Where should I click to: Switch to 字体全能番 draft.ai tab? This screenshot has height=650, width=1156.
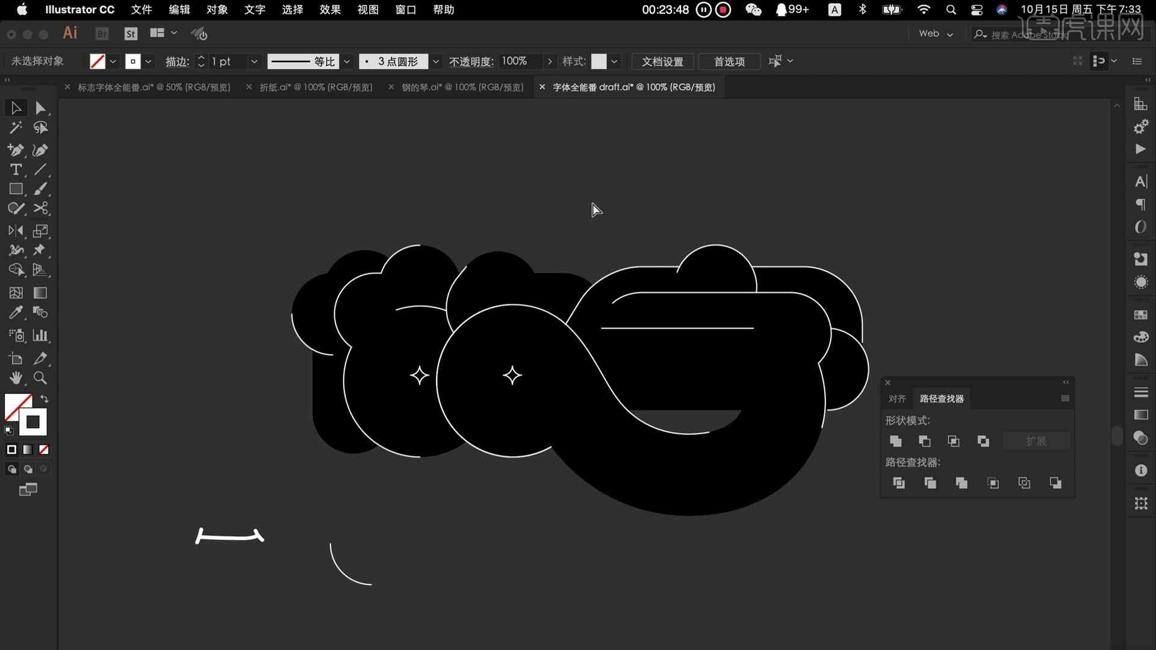[x=635, y=87]
